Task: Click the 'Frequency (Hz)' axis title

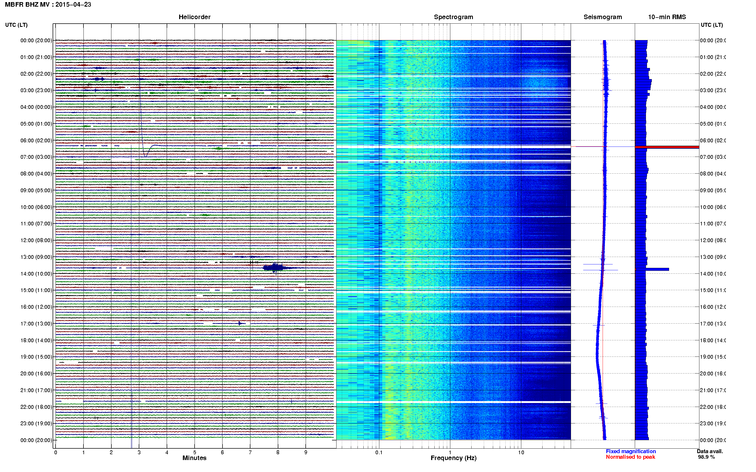Action: [453, 458]
